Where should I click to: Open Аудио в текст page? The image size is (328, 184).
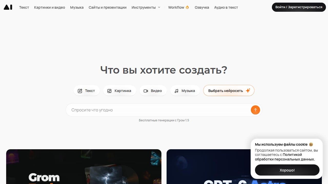226,7
